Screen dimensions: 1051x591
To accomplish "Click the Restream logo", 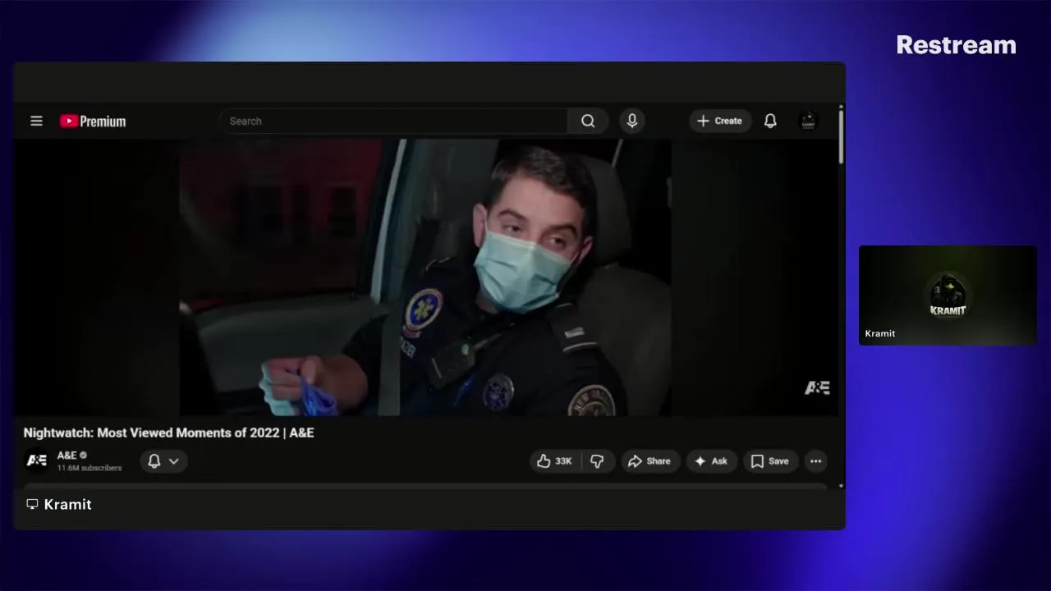I will [x=956, y=45].
